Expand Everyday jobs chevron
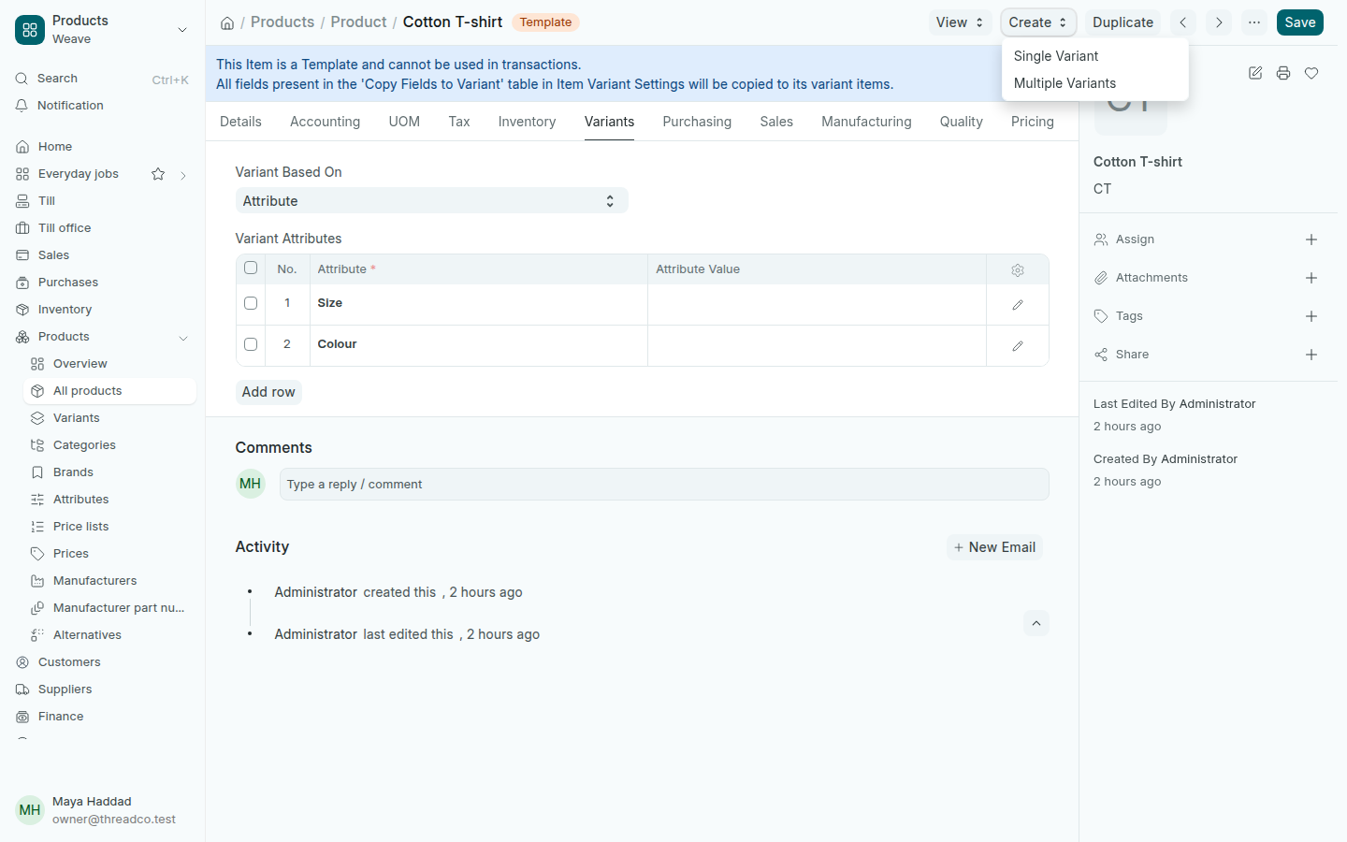This screenshot has height=842, width=1347. tap(183, 175)
